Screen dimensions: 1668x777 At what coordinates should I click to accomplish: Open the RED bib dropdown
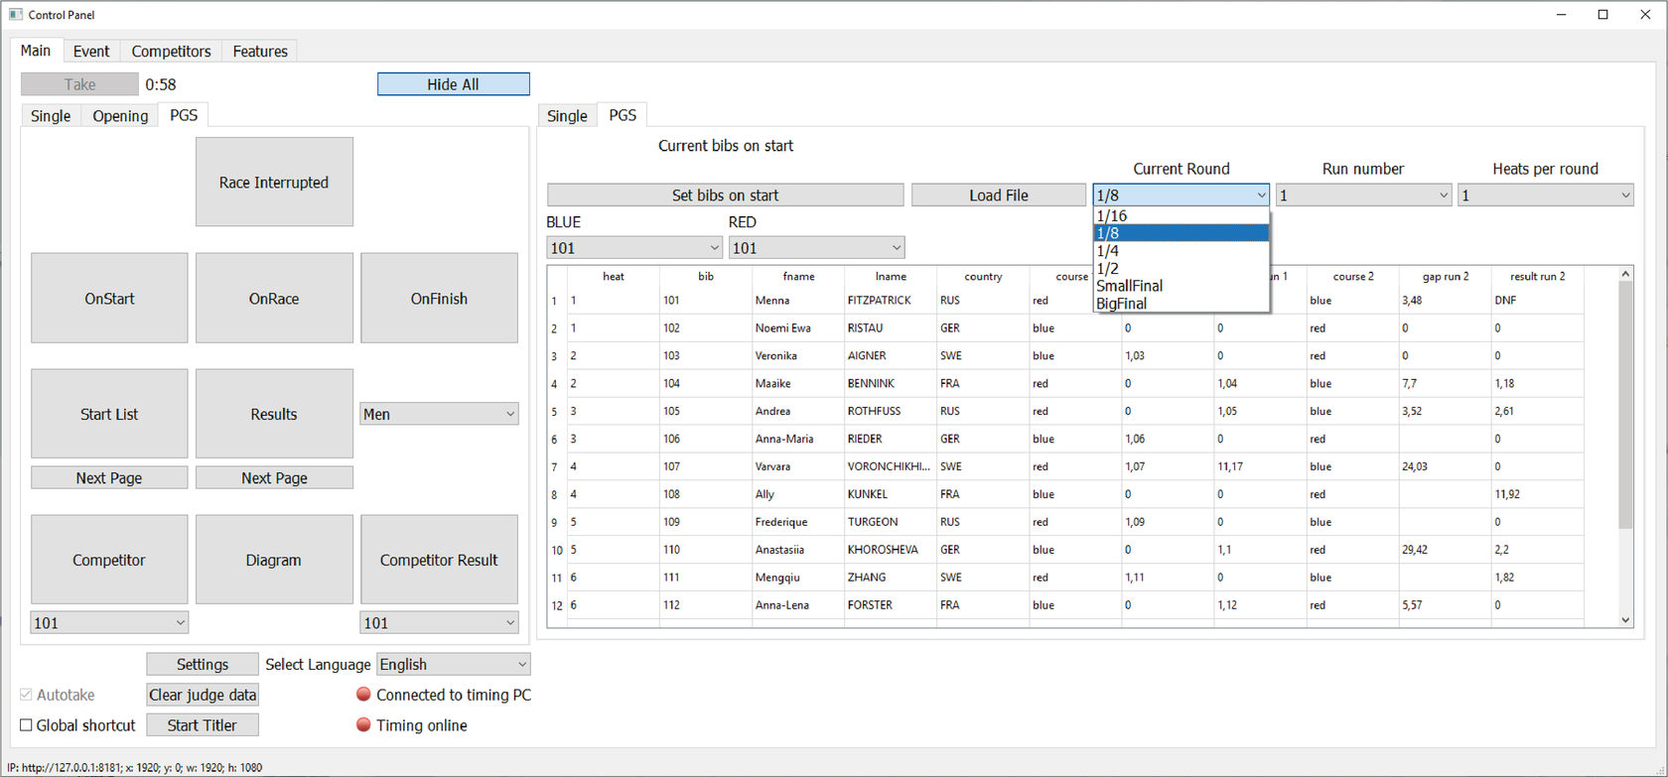pyautogui.click(x=817, y=248)
